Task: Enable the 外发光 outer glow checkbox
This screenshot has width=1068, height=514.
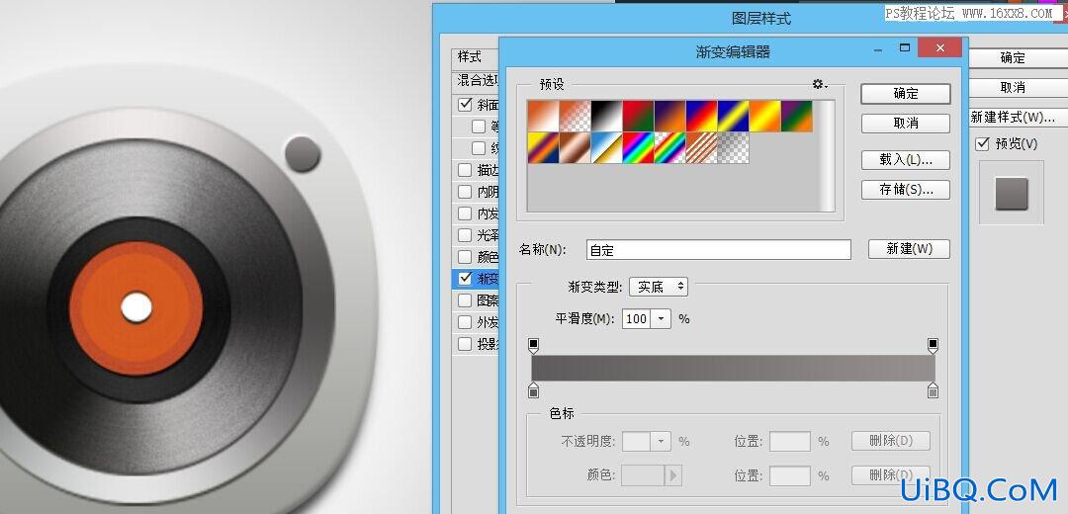Action: click(x=465, y=322)
